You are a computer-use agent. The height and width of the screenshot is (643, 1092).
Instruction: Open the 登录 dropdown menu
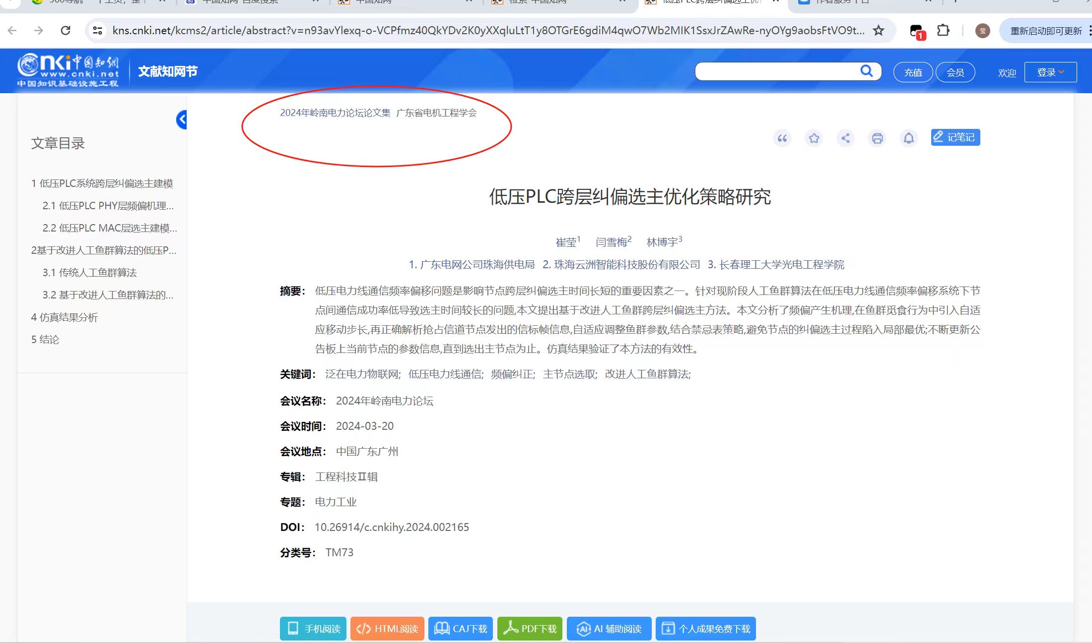pos(1050,72)
